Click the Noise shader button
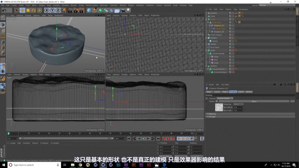 click(254, 101)
